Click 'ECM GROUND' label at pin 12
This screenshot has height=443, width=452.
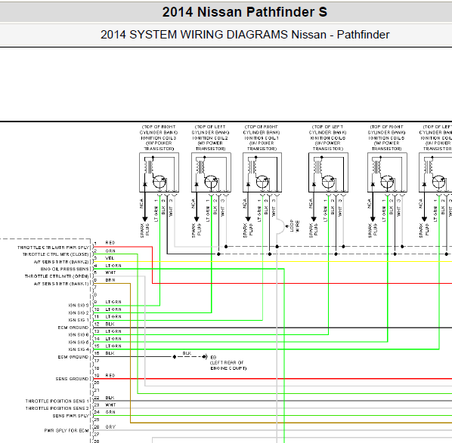pyautogui.click(x=73, y=328)
